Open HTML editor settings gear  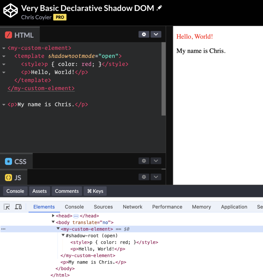pos(144,34)
